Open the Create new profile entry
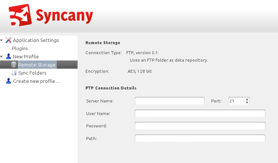The width and height of the screenshot is (278, 163). click(36, 81)
